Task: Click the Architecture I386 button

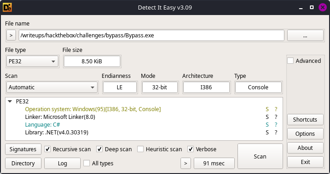Action: (x=206, y=87)
